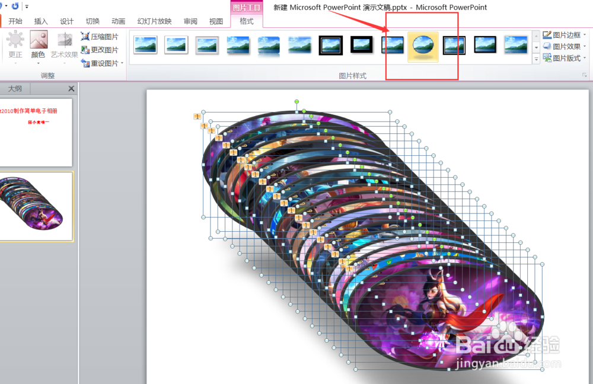Apply the fifth reflected picture style

pos(269,46)
